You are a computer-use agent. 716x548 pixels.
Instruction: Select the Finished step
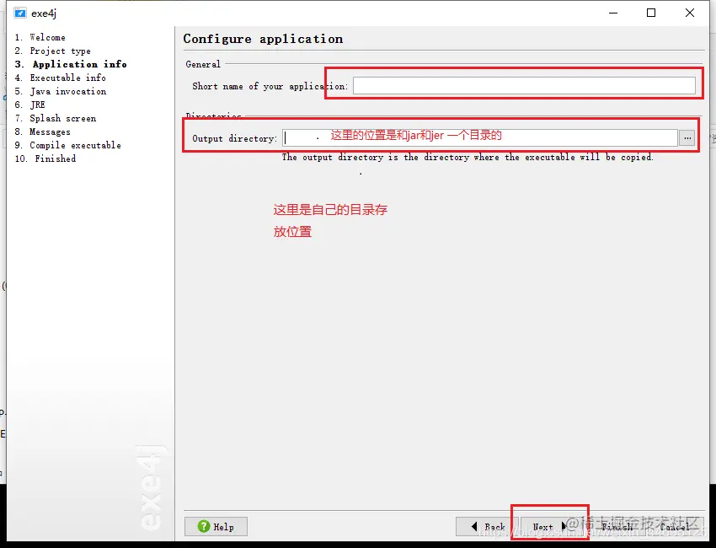coord(45,158)
